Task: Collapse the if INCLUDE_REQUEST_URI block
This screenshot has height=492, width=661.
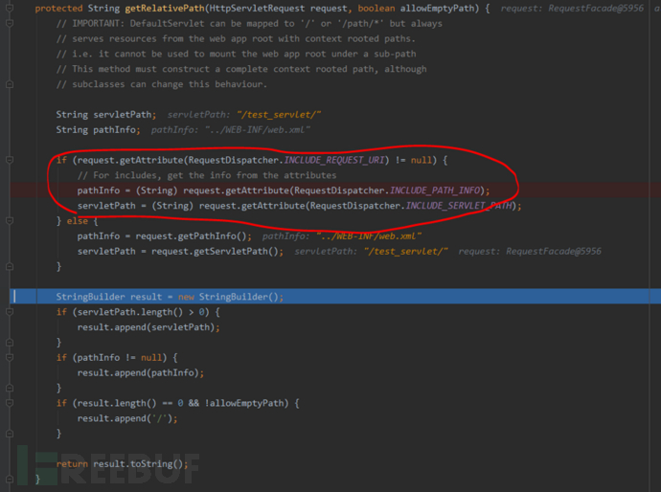Action: pos(10,160)
